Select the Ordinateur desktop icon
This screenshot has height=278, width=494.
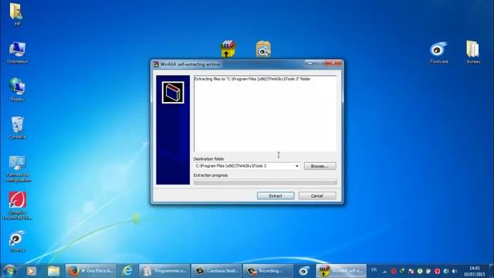tap(17, 53)
